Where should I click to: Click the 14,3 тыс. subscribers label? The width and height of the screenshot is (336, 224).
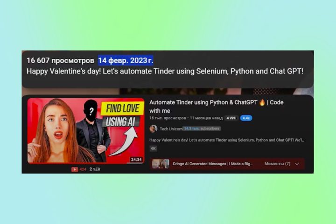(202, 129)
